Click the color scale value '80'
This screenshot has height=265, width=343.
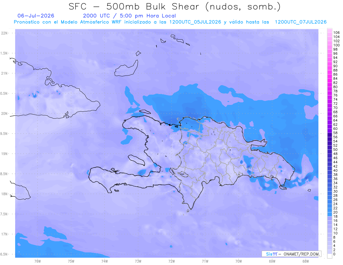tap(336, 87)
